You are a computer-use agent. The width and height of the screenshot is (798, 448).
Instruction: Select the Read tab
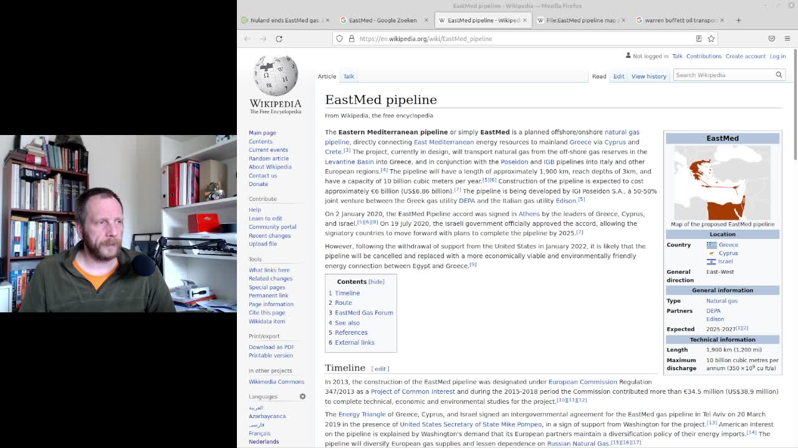tap(599, 76)
